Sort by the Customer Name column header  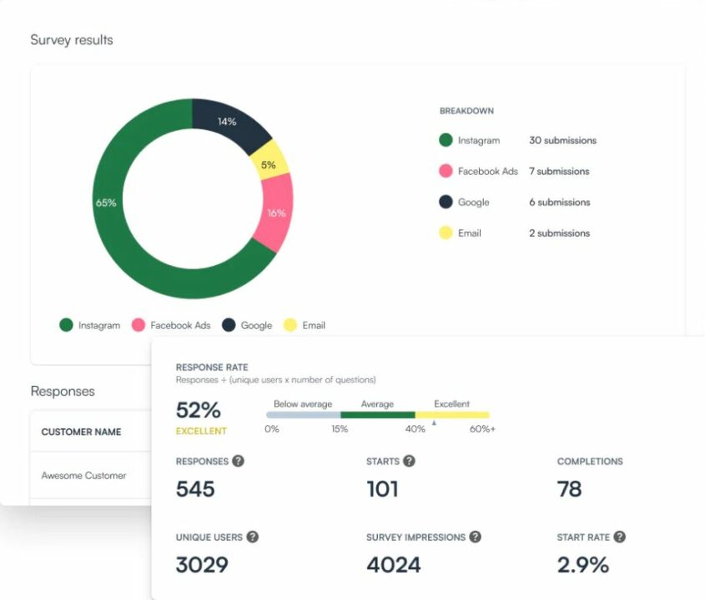click(x=80, y=432)
